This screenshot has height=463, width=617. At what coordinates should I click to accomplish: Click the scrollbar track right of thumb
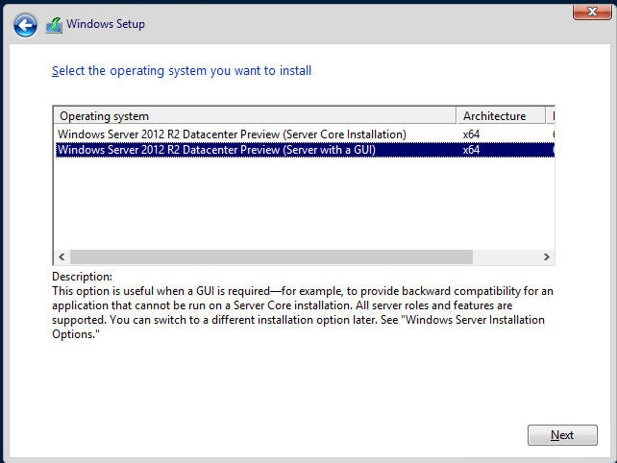coord(505,257)
